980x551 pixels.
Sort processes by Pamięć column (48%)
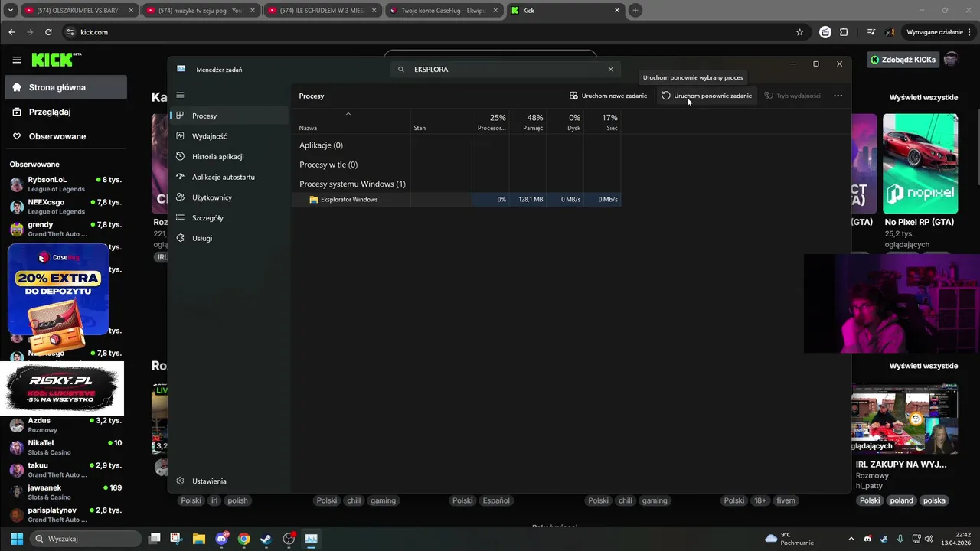pyautogui.click(x=528, y=122)
